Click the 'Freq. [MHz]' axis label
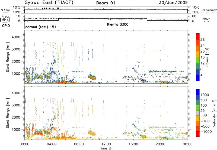Screen dimensions: 217x150 [5, 18]
